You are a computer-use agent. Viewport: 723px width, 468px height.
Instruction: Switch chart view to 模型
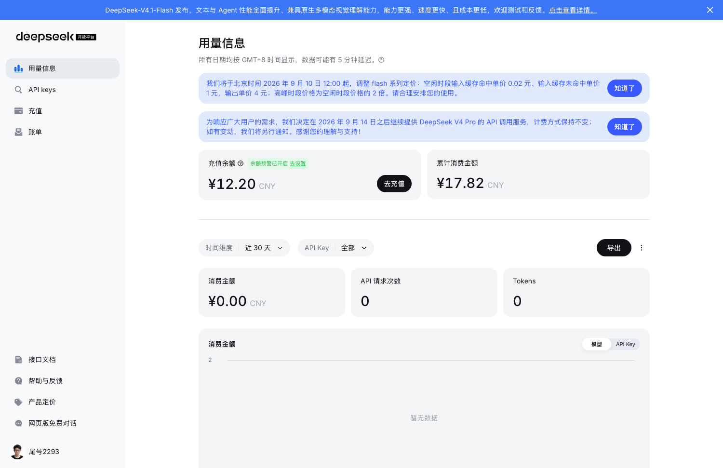(x=597, y=344)
